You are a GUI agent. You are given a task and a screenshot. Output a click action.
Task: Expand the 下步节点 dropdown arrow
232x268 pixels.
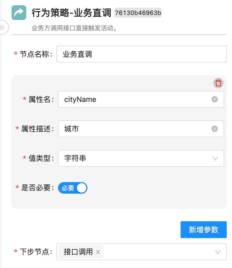point(218,252)
